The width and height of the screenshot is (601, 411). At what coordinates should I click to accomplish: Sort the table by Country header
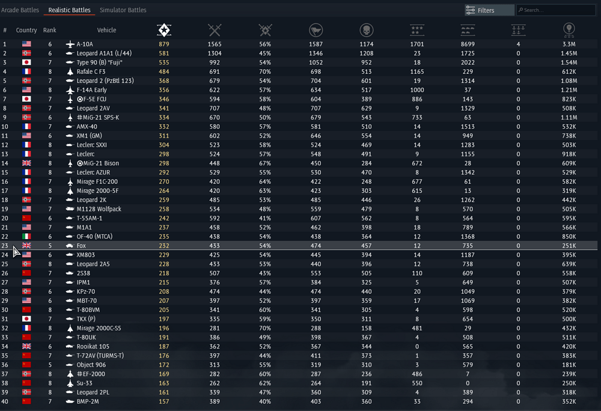coord(26,30)
